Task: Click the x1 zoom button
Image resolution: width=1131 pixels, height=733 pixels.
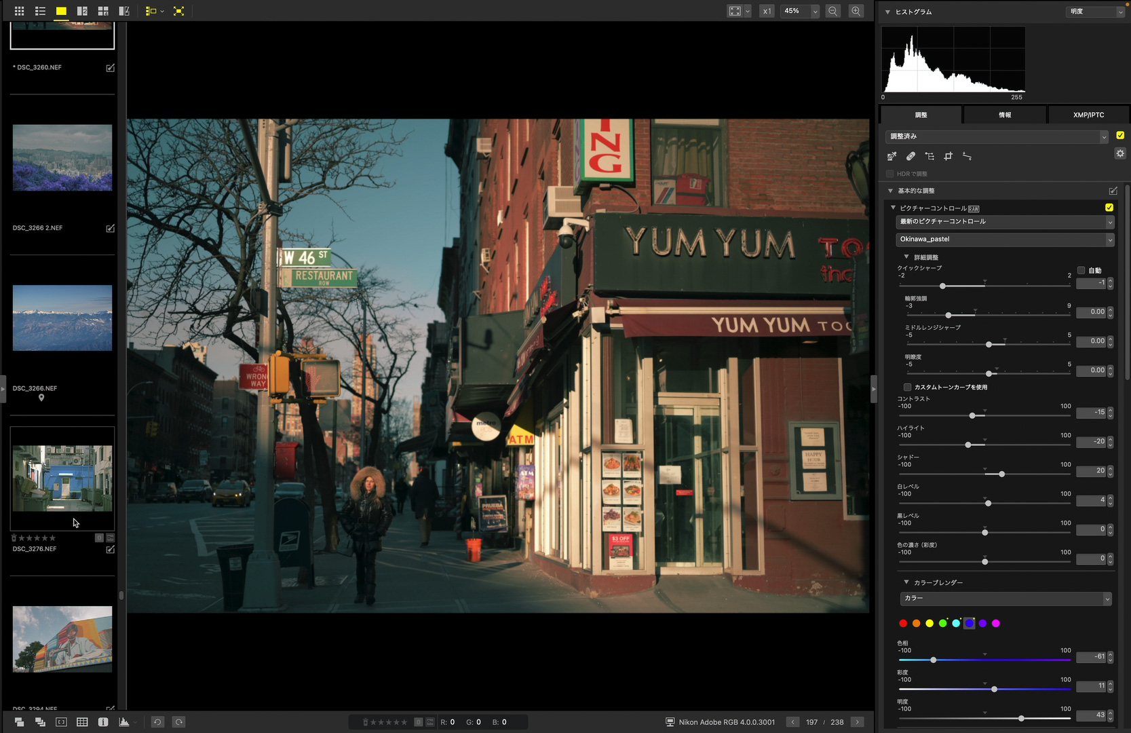Action: 767,11
